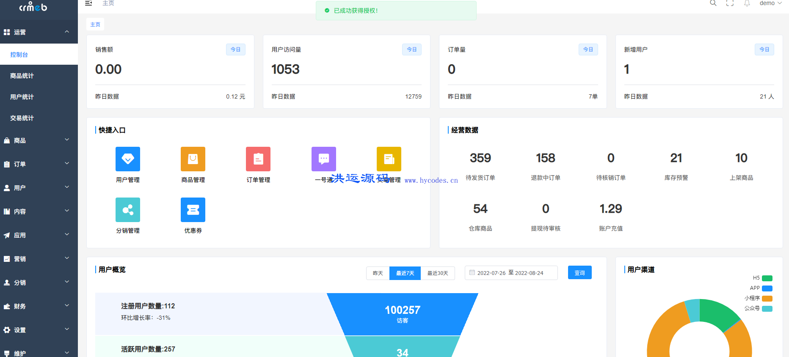Click the 商品 bag icon in sidebar
Image resolution: width=789 pixels, height=357 pixels.
(7, 140)
